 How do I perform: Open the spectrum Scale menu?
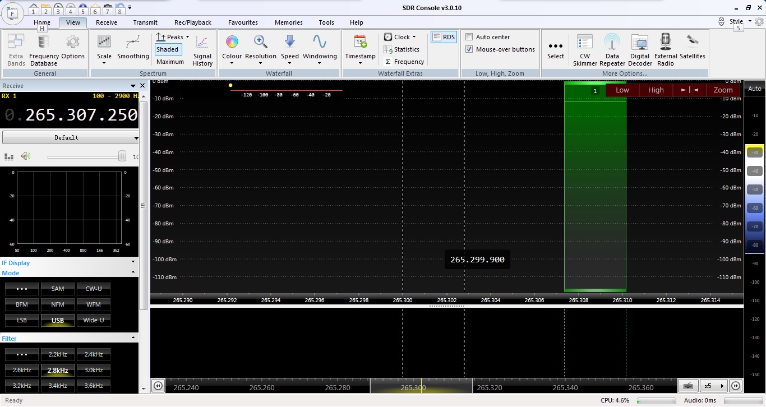[x=104, y=49]
